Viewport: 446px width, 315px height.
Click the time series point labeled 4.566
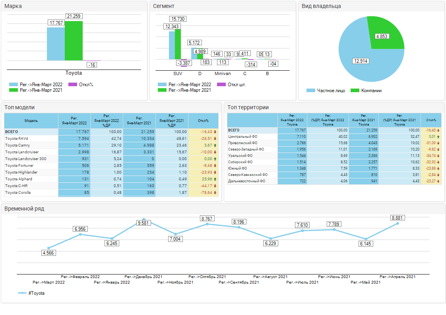coord(48,248)
